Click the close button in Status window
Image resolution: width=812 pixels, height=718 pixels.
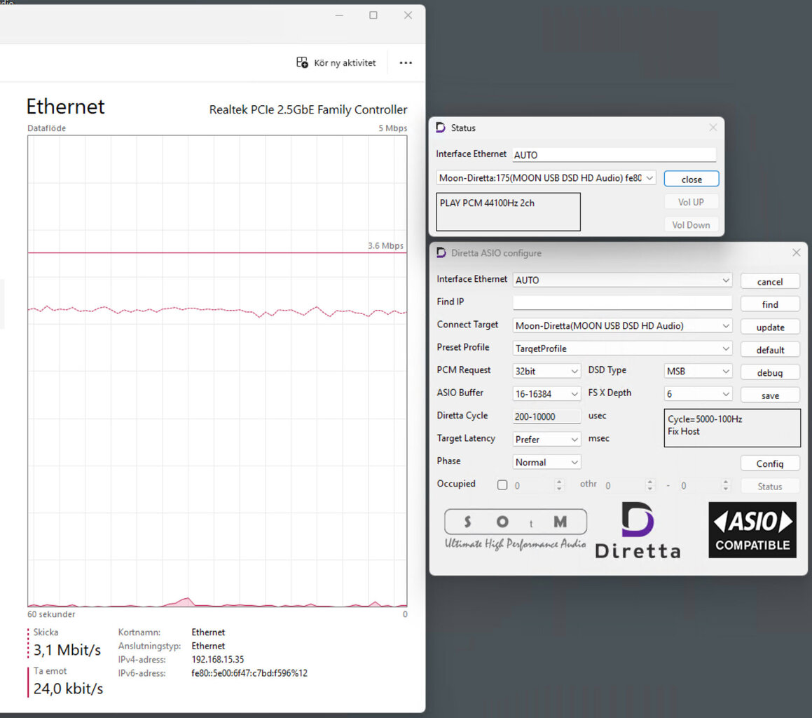(691, 179)
